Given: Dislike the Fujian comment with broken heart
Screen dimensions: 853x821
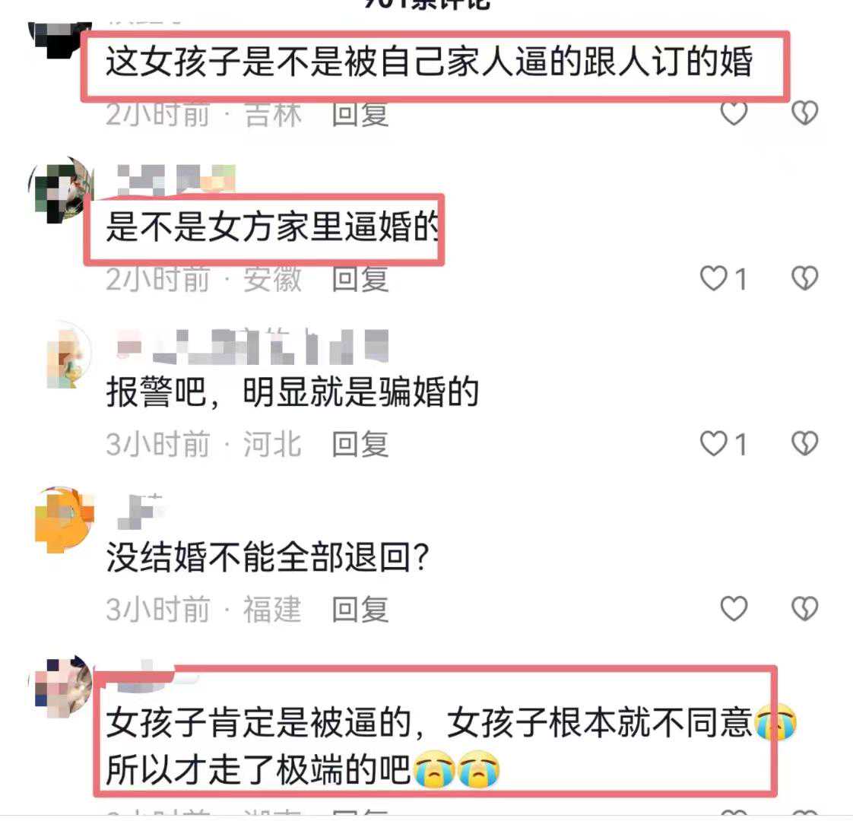Looking at the screenshot, I should click(x=804, y=609).
